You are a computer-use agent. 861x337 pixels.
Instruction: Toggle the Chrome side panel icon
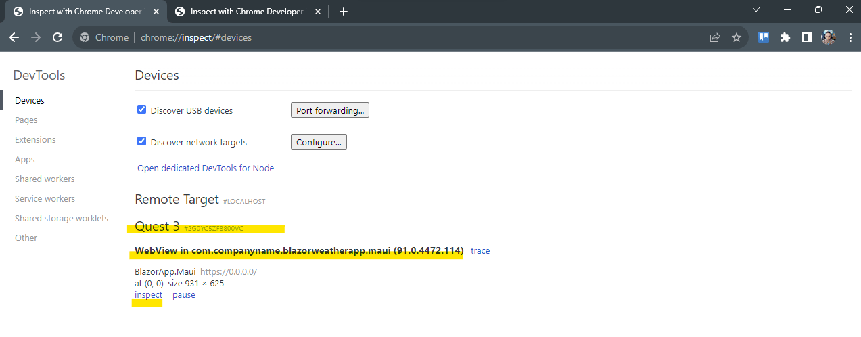pos(807,37)
